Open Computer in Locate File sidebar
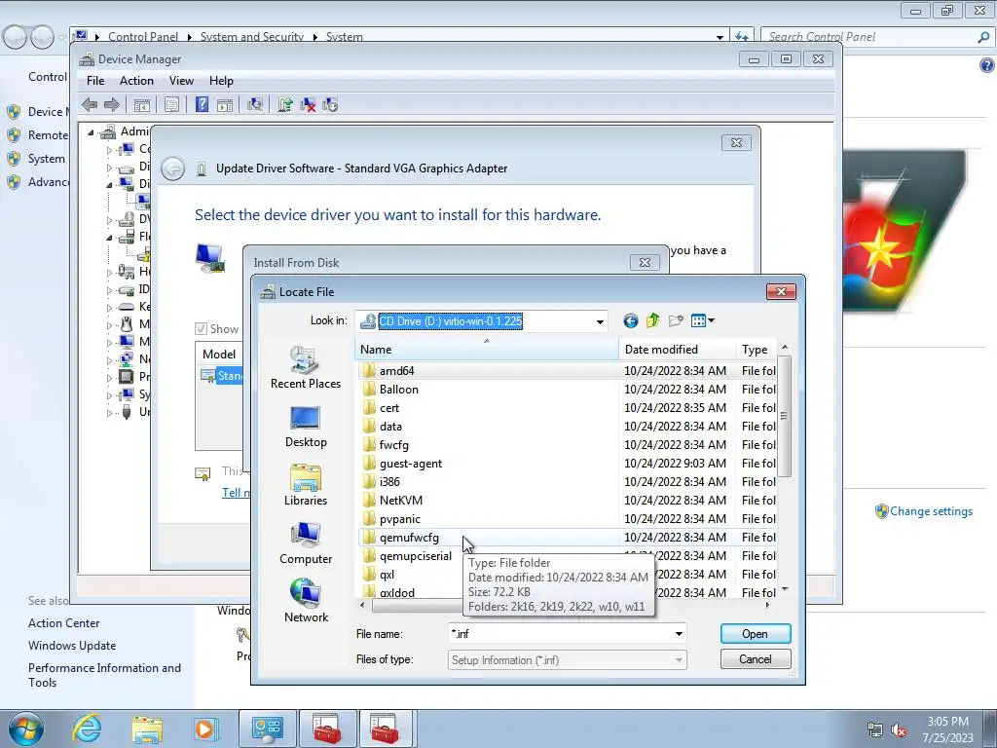Viewport: 997px width, 748px height. click(x=305, y=543)
